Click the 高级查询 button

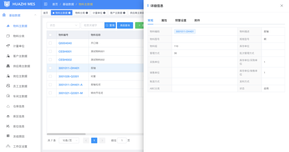click(125, 25)
